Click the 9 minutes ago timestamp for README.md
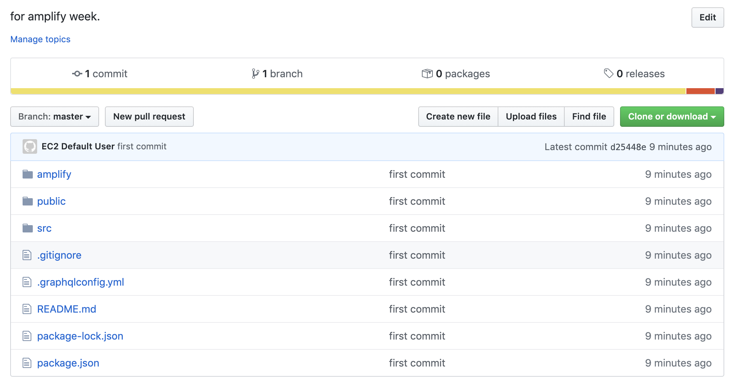Viewport: 733px width, 384px height. pyautogui.click(x=678, y=309)
